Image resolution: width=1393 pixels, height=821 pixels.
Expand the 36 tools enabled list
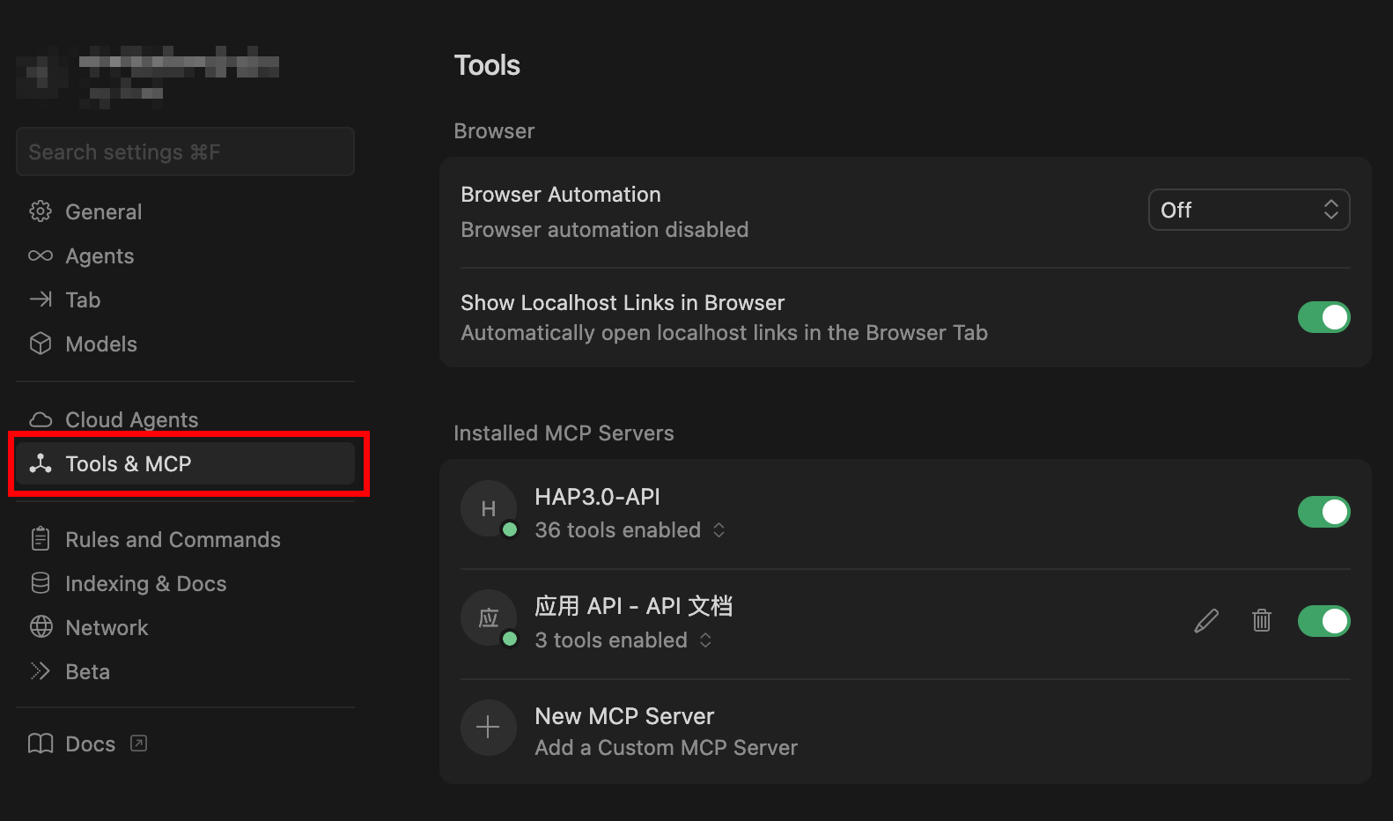click(x=630, y=530)
